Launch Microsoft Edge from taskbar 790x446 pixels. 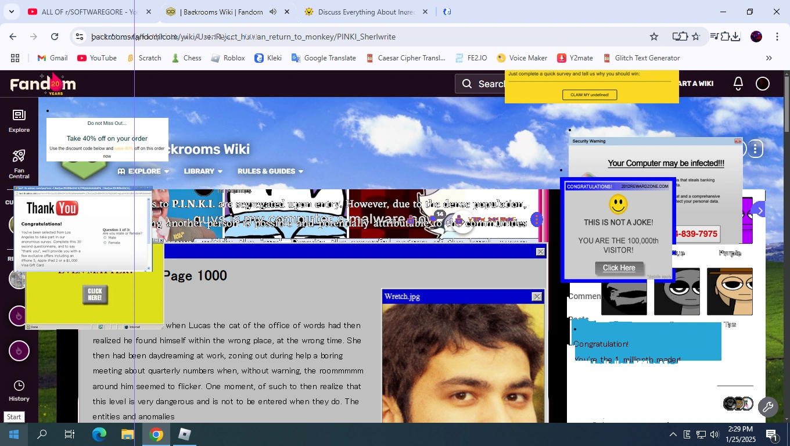tap(99, 434)
